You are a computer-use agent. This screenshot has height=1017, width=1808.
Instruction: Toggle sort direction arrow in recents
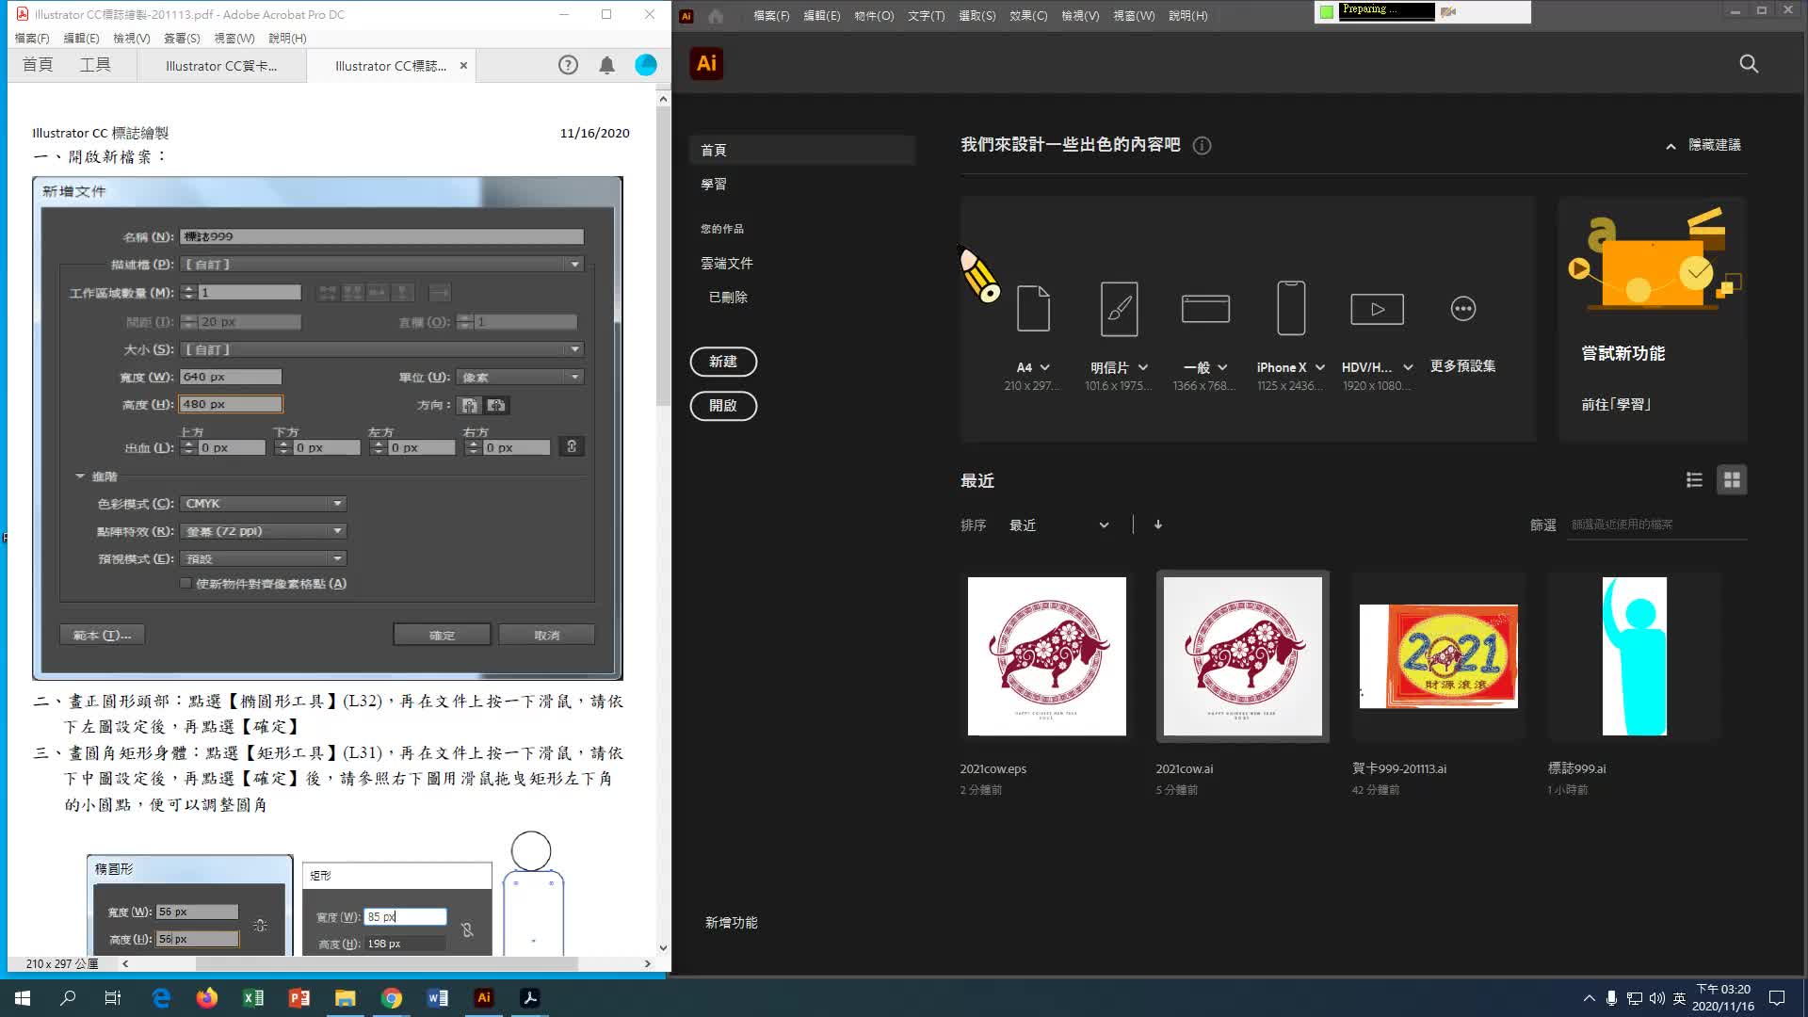pos(1158,525)
